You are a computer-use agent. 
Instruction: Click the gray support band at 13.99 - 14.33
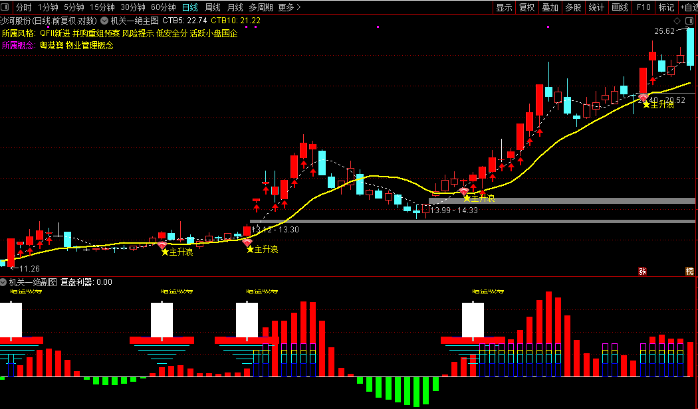[562, 201]
